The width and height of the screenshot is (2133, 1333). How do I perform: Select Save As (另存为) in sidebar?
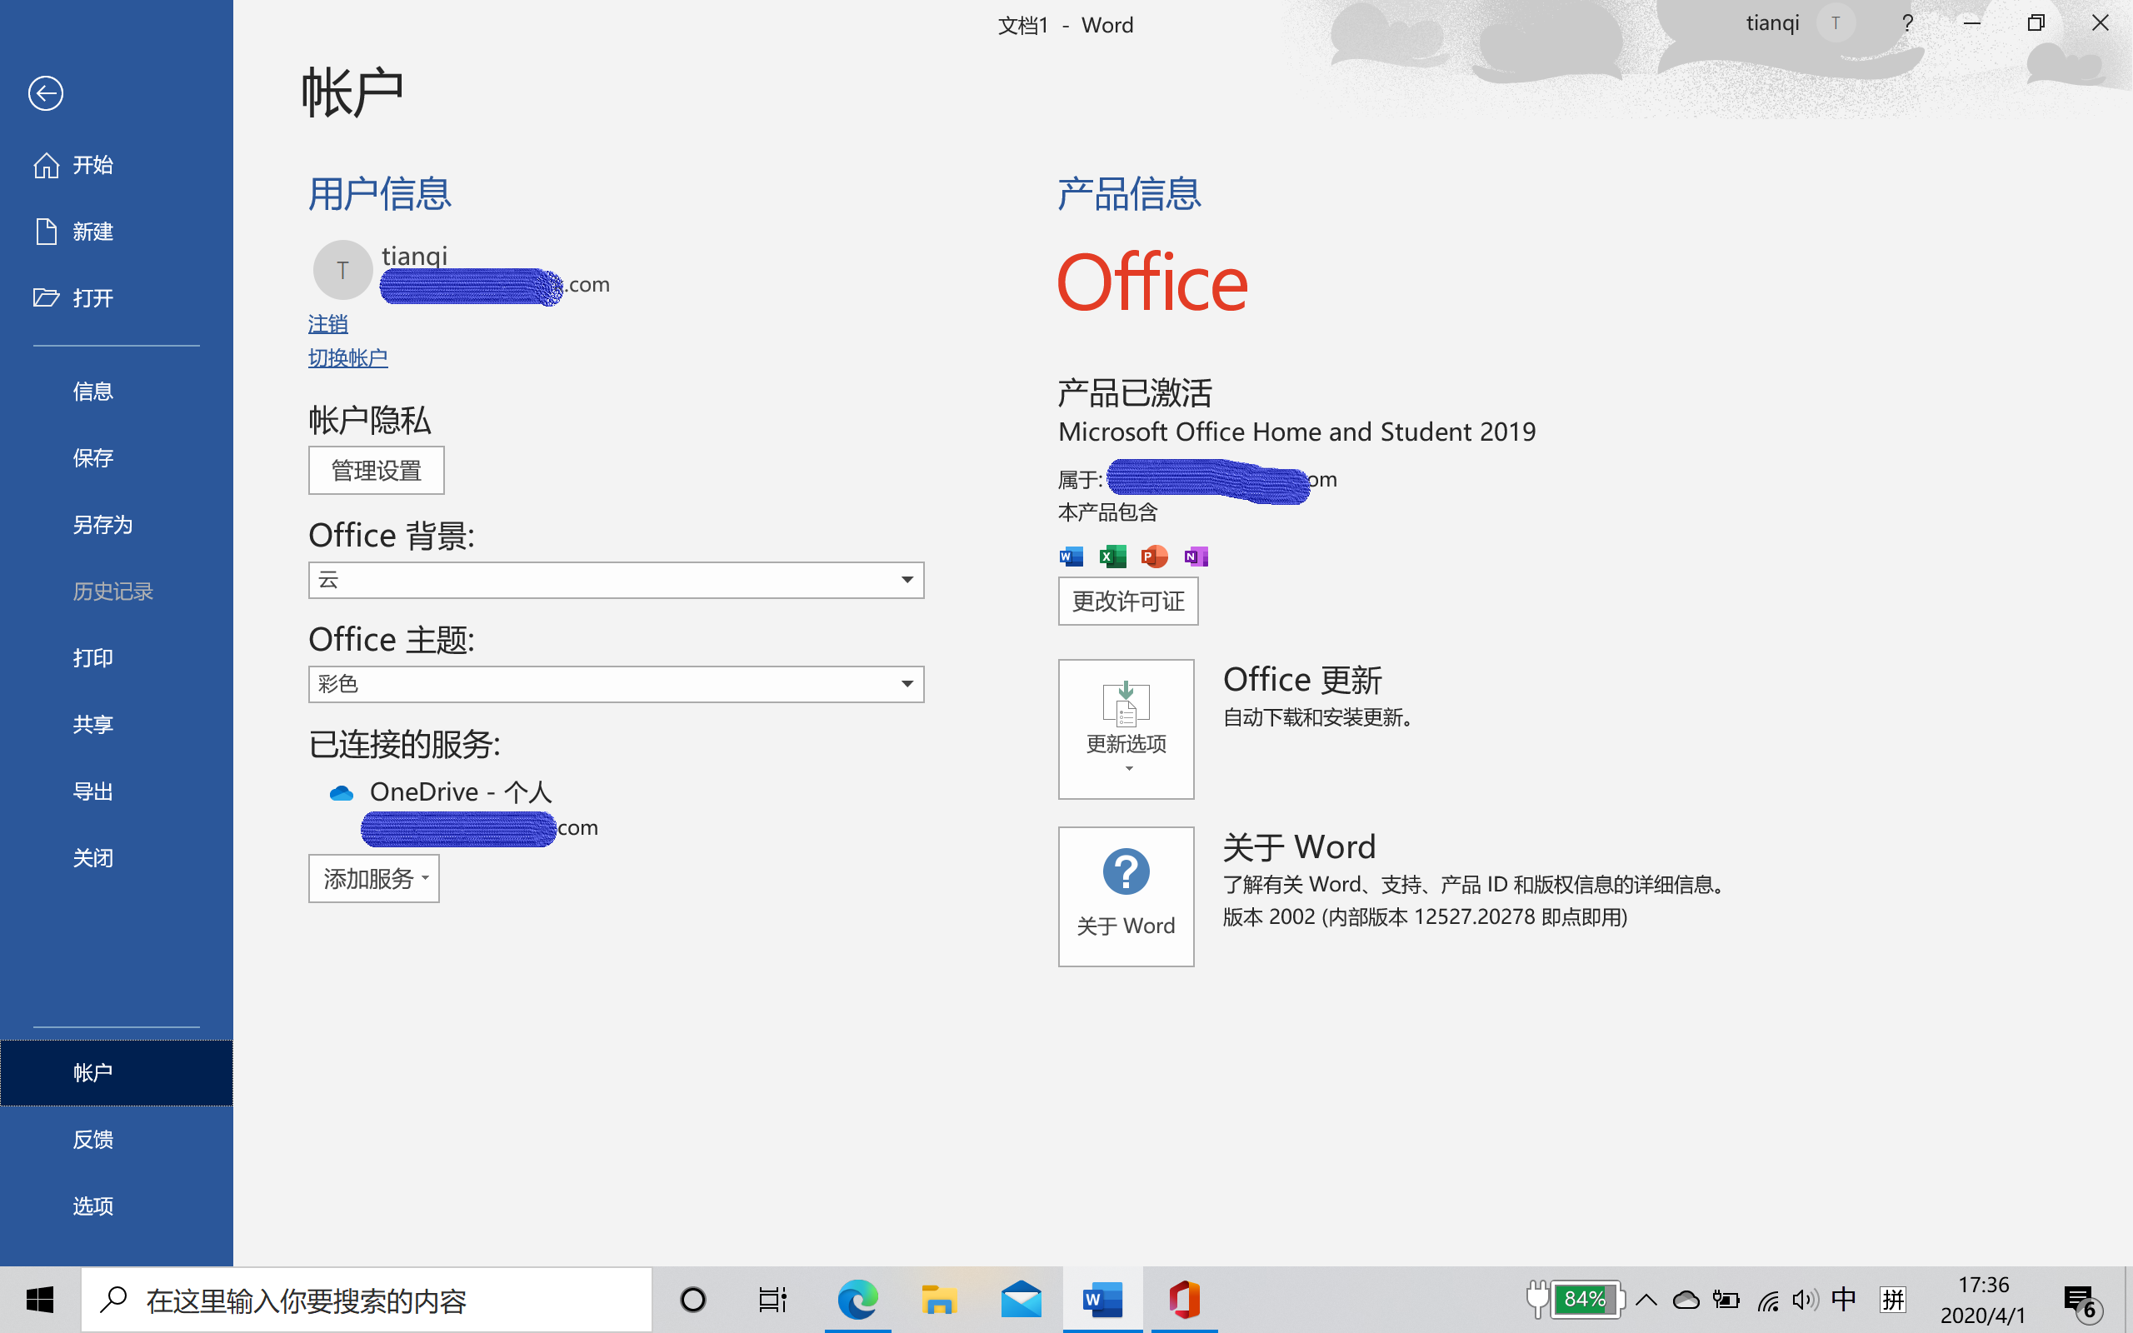pos(102,525)
